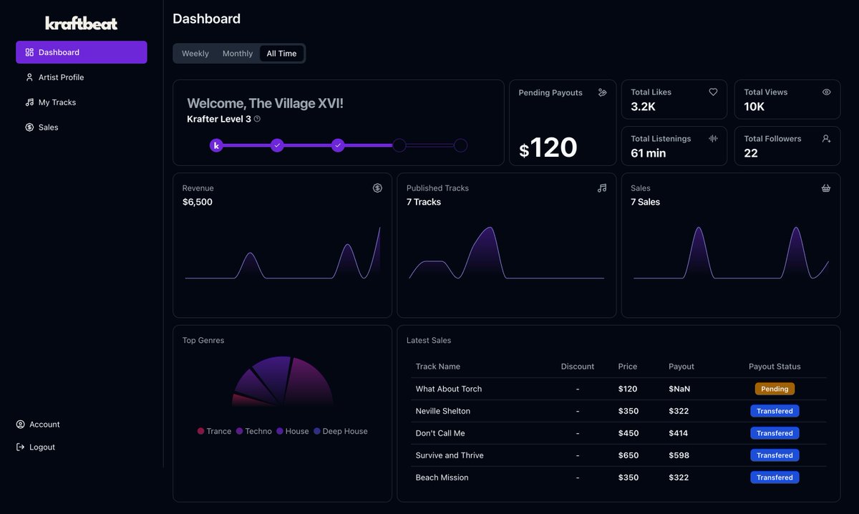Click the 'Krafter Level 3' text
859x514 pixels.
coord(219,119)
